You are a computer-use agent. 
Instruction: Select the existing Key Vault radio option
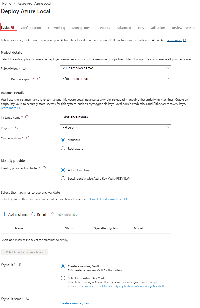[x=63, y=278]
